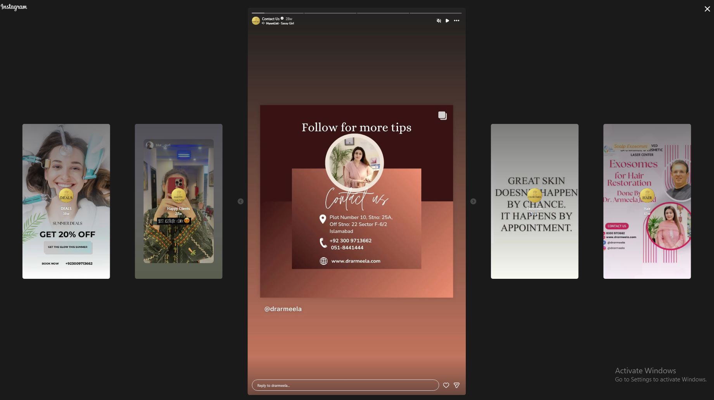Tap the @drarmeela mention
The image size is (714, 400).
click(x=283, y=309)
